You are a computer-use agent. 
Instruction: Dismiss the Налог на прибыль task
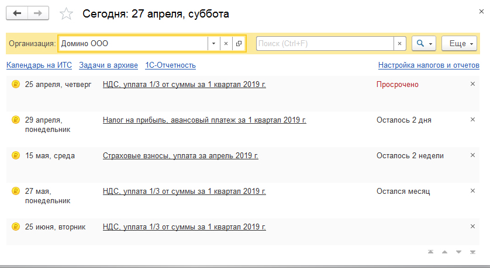pyautogui.click(x=472, y=120)
